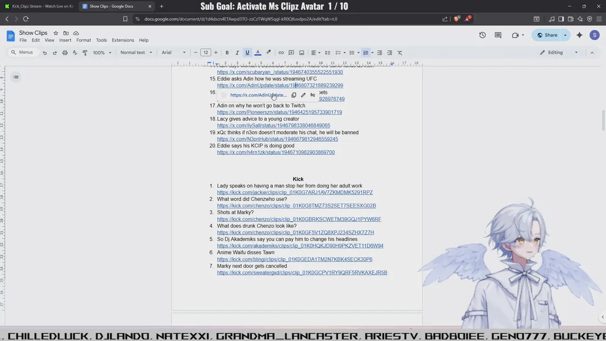This screenshot has height=341, width=606.
Task: Decrease indent of the list
Action: [x=379, y=53]
